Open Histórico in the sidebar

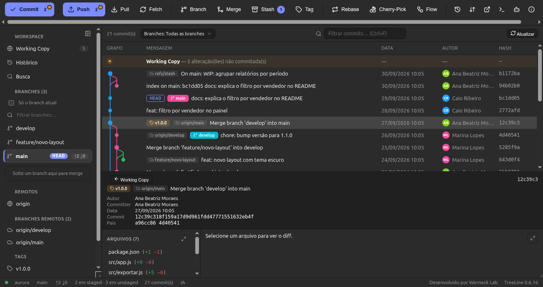(48, 62)
